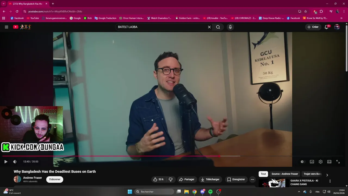348x196 pixels.
Task: Dislike the video
Action: coord(171,179)
